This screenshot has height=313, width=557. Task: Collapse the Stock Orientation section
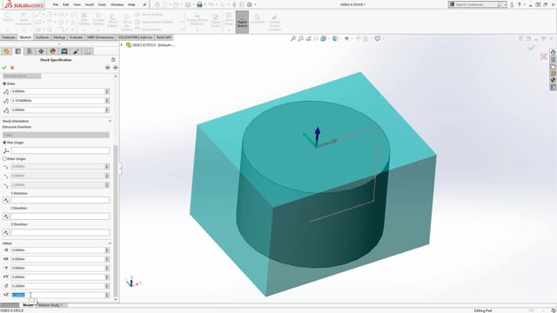(110, 121)
